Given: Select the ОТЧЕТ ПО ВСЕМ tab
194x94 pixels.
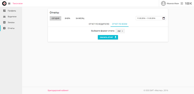Looking at the screenshot, I should [x=120, y=24].
